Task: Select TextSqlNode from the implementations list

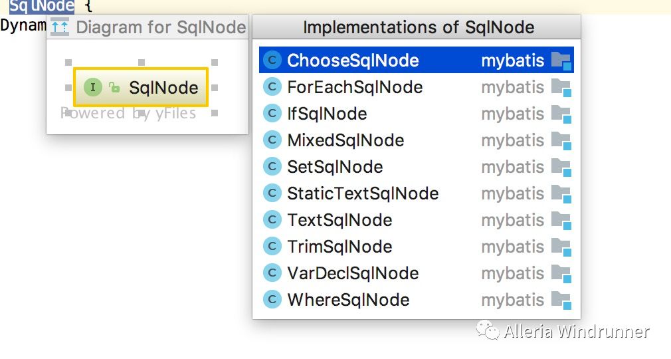Action: [x=339, y=220]
